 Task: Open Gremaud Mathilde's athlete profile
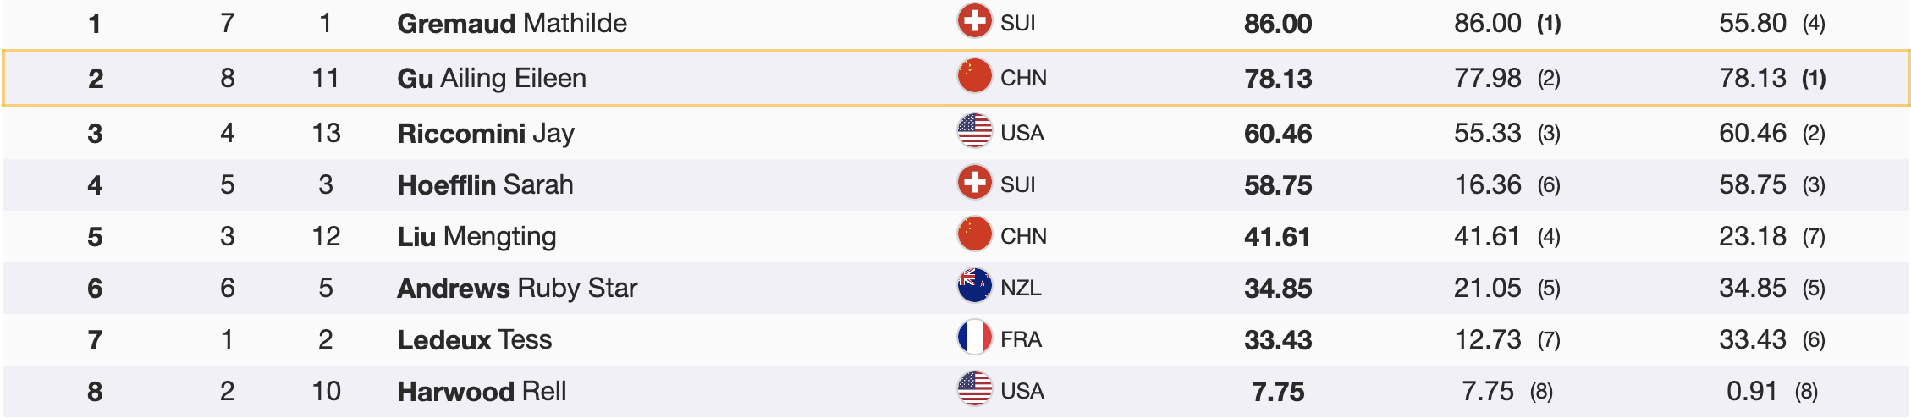point(512,23)
